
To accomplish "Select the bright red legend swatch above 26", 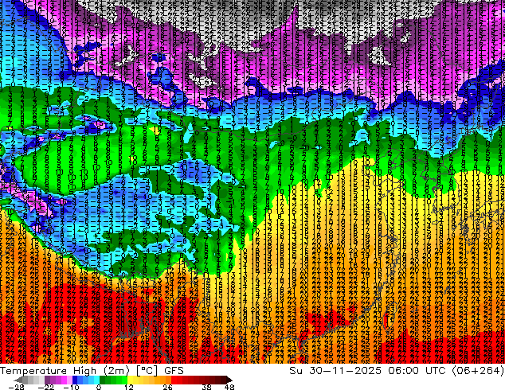I will click(x=174, y=380).
